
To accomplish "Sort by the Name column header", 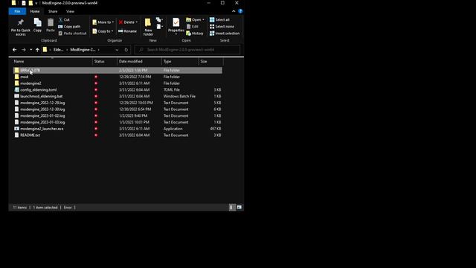I will (x=52, y=61).
